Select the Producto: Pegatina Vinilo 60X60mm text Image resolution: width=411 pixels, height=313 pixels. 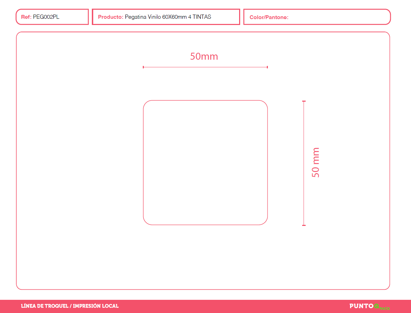click(155, 17)
